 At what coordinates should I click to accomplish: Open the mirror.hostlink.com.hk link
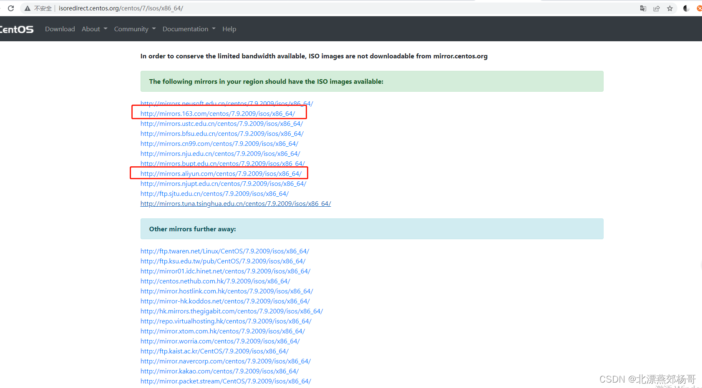(227, 291)
